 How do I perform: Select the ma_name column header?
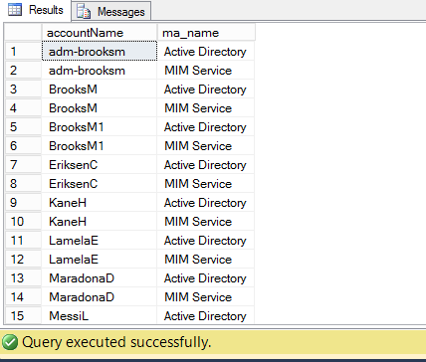(x=206, y=33)
